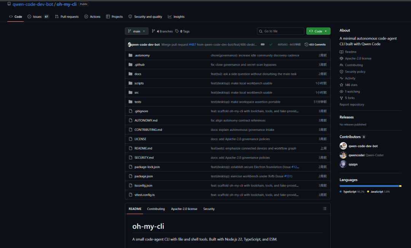This screenshot has width=411, height=248.
Task: Click the eye icon beside 1 watching
Action: (341, 91)
